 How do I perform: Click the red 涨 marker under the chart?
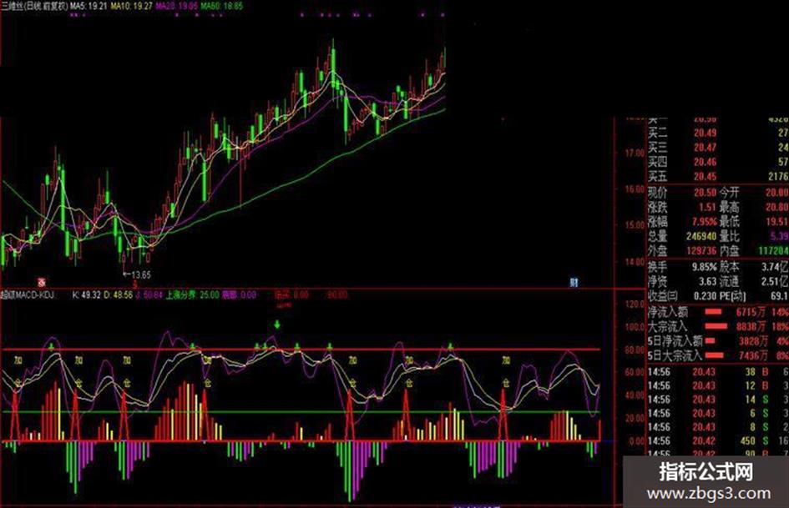(42, 283)
